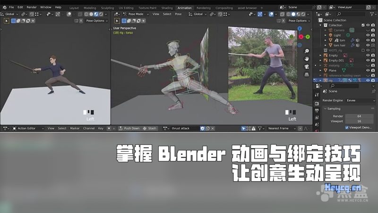
Task: Open Pose Mode dropdown in center viewport
Action: [x=136, y=14]
